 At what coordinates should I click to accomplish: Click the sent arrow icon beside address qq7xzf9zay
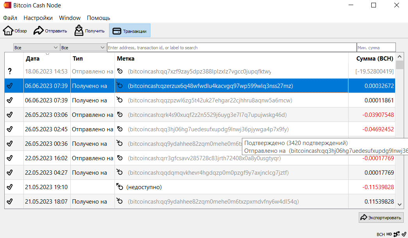pos(120,71)
